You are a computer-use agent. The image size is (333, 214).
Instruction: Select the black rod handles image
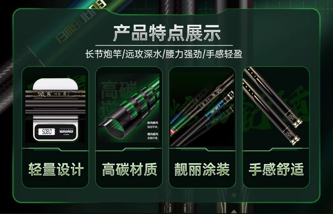(x=276, y=106)
